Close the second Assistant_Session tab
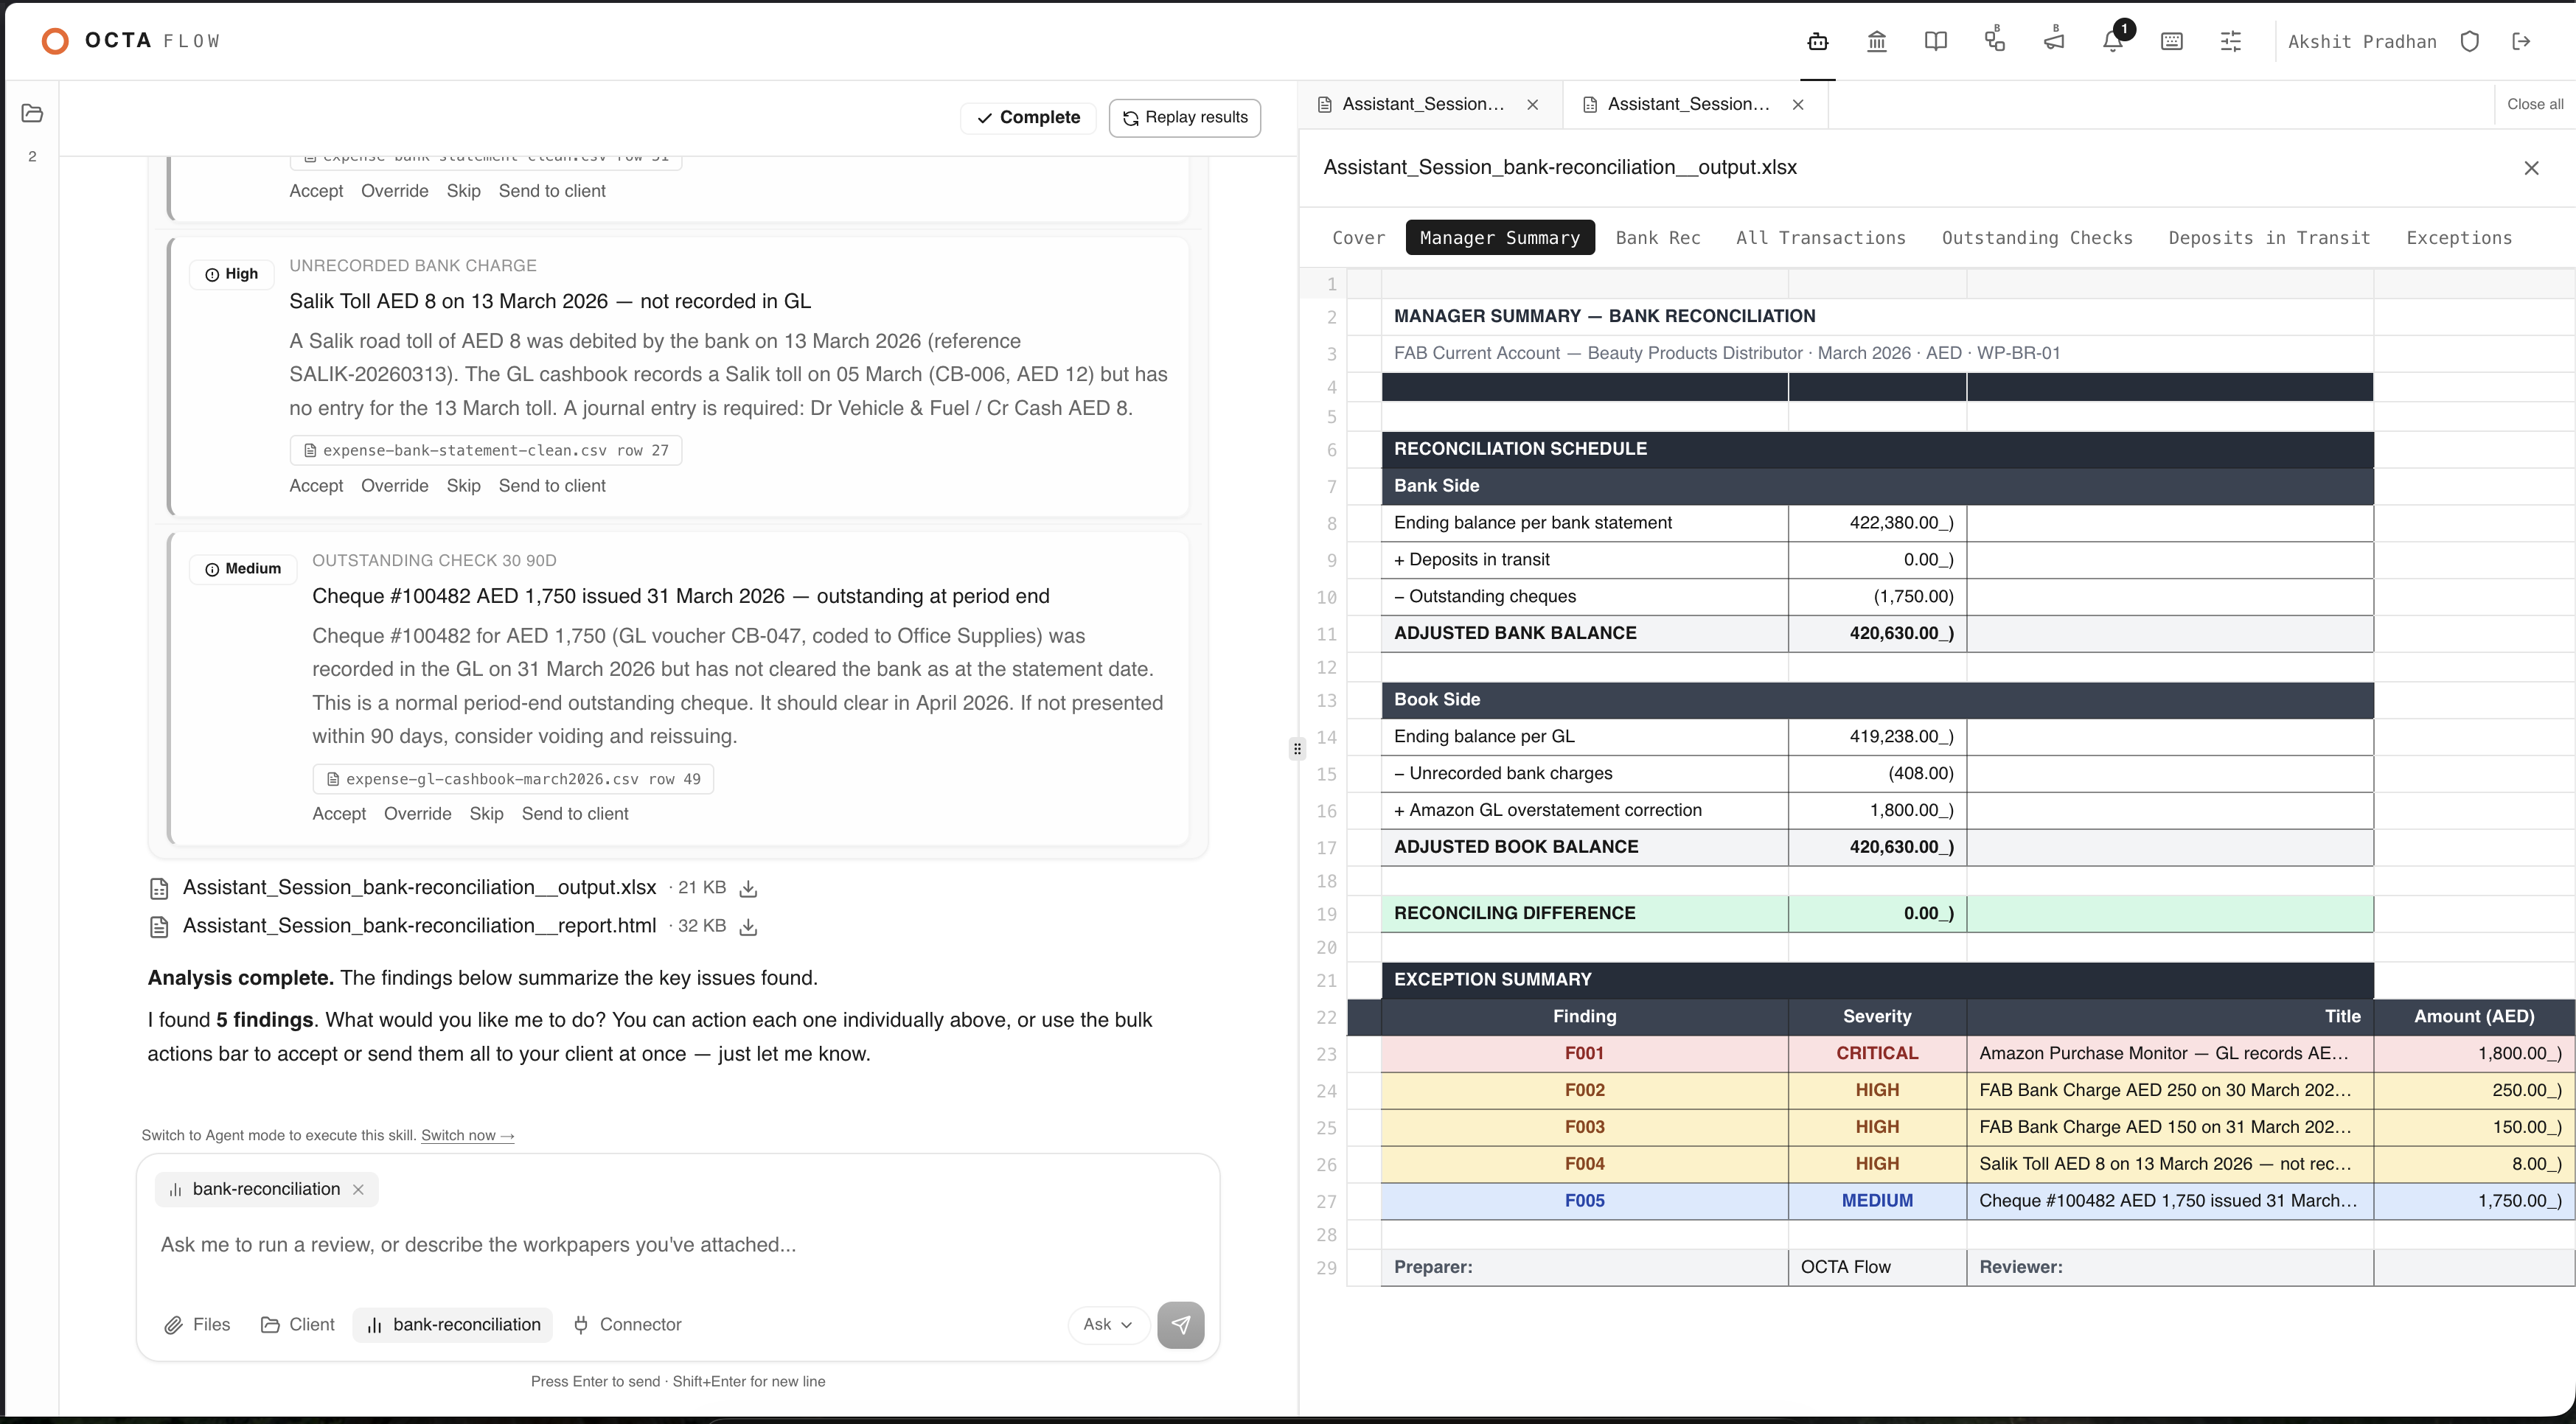Image resolution: width=2576 pixels, height=1424 pixels. pyautogui.click(x=1798, y=104)
